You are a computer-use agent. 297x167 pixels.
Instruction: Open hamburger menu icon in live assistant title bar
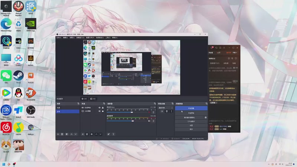click(224, 48)
